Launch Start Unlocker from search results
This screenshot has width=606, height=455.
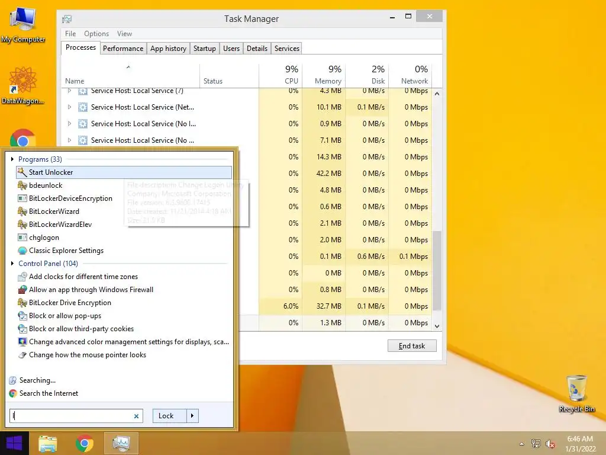pos(124,172)
